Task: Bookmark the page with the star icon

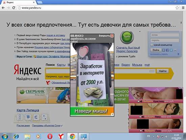Action: click(177, 8)
